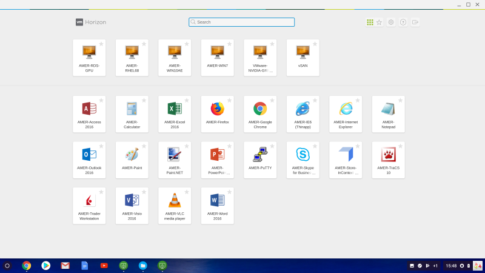This screenshot has height=273, width=485.
Task: Open AMER-Google Chrome app
Action: (260, 109)
